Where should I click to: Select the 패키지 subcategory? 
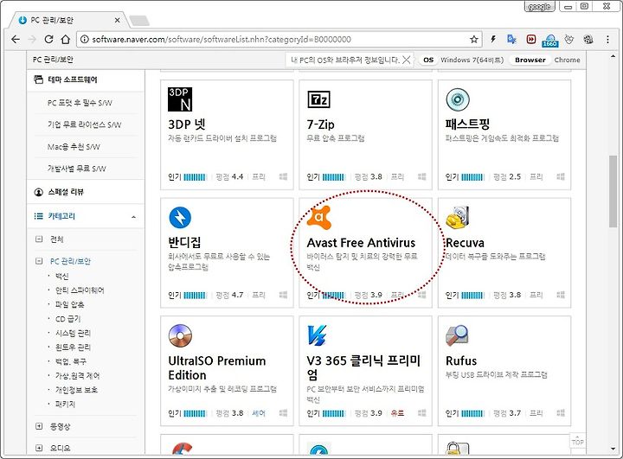pos(65,404)
